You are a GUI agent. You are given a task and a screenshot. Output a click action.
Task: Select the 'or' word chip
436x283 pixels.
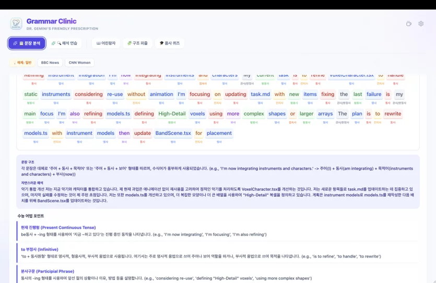[x=292, y=114]
